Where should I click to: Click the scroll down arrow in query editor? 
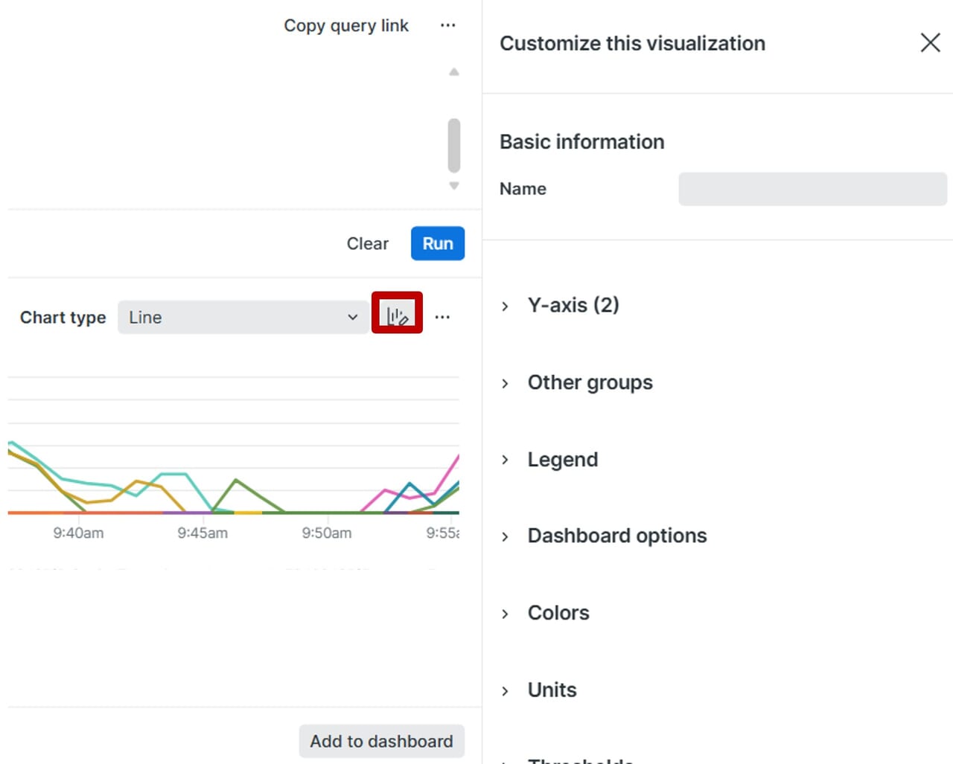click(x=454, y=186)
